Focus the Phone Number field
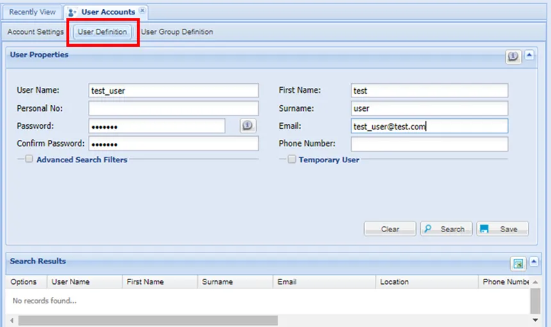This screenshot has width=551, height=327. 429,144
